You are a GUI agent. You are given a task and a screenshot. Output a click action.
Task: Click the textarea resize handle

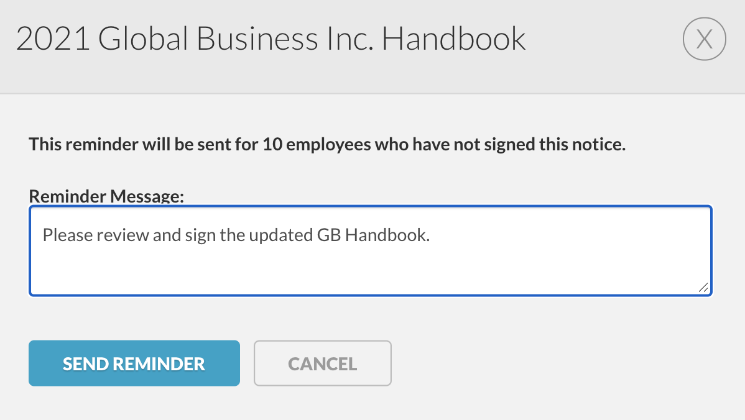coord(703,286)
